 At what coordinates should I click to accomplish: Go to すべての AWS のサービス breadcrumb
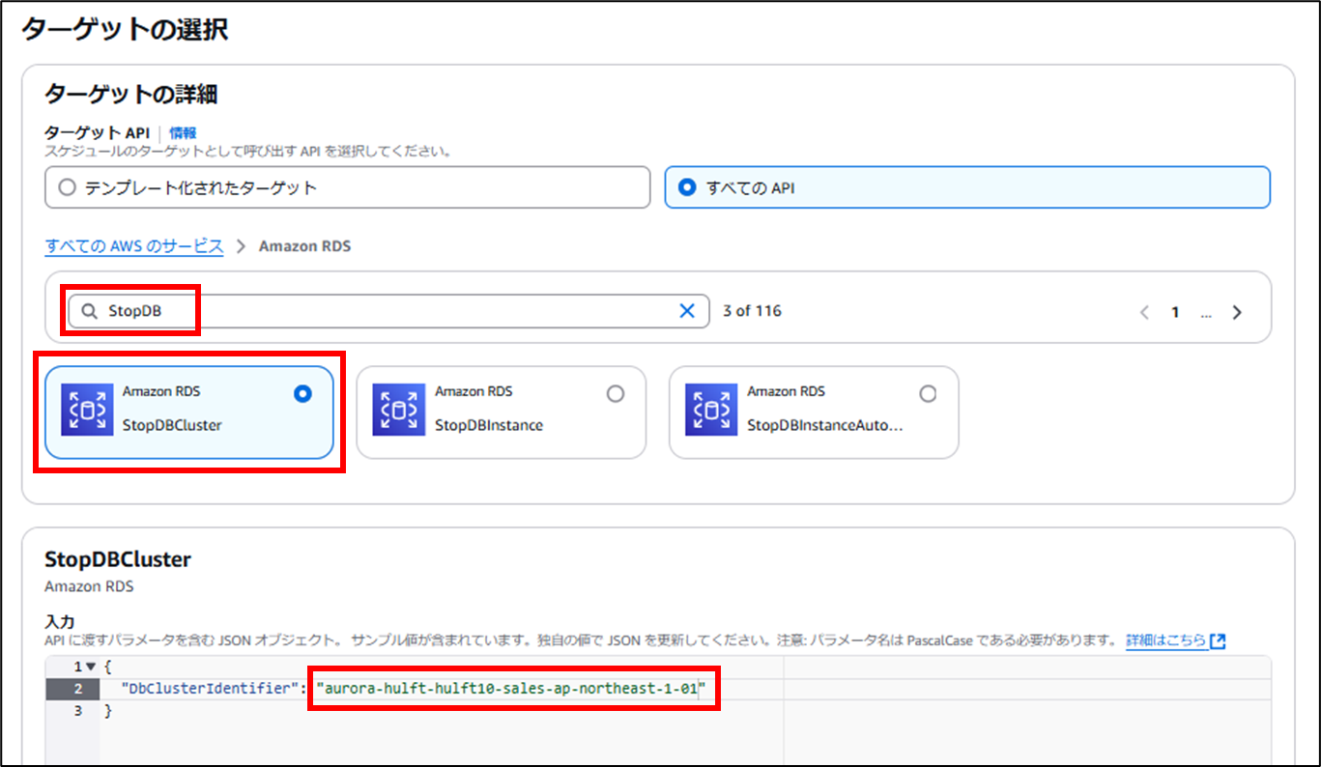pos(134,246)
